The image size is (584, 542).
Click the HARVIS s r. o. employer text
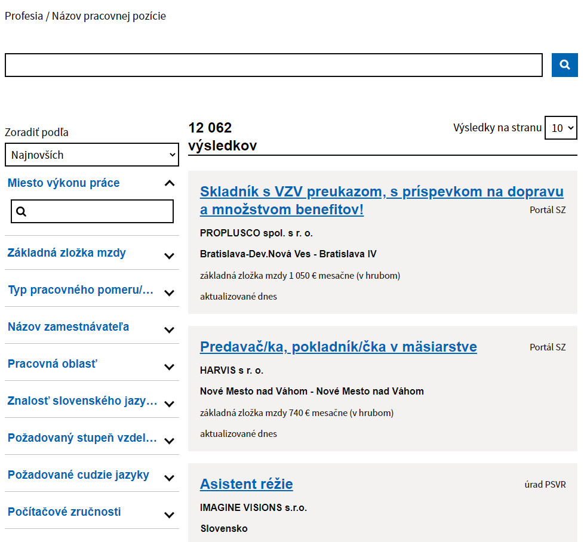tap(232, 371)
